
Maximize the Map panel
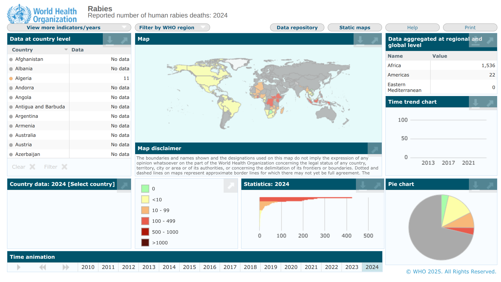point(375,40)
